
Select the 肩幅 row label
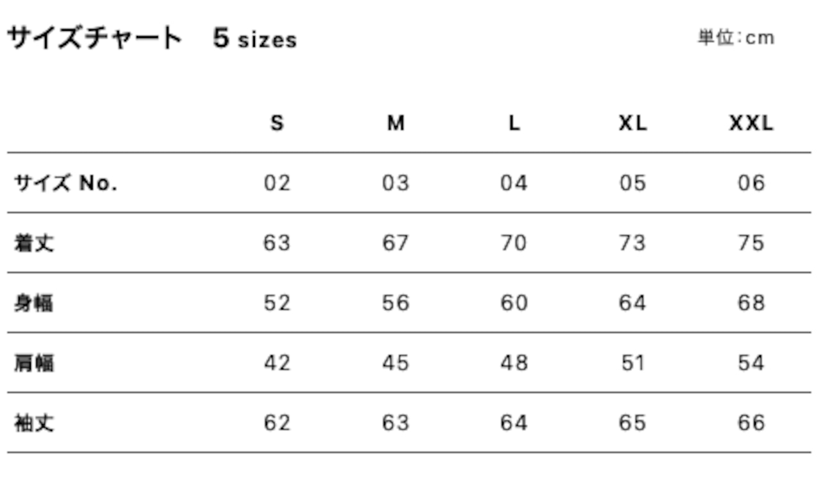click(34, 364)
